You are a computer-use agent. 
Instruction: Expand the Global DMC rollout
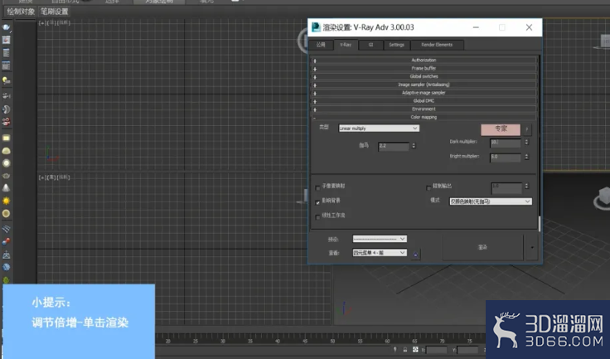coord(424,101)
